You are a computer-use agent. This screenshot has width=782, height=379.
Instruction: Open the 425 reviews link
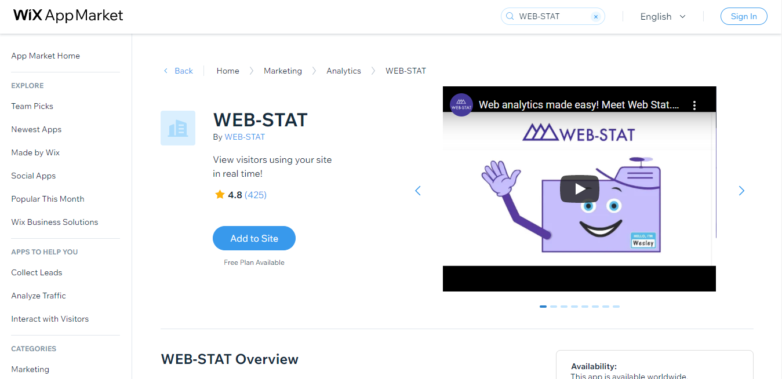[256, 195]
